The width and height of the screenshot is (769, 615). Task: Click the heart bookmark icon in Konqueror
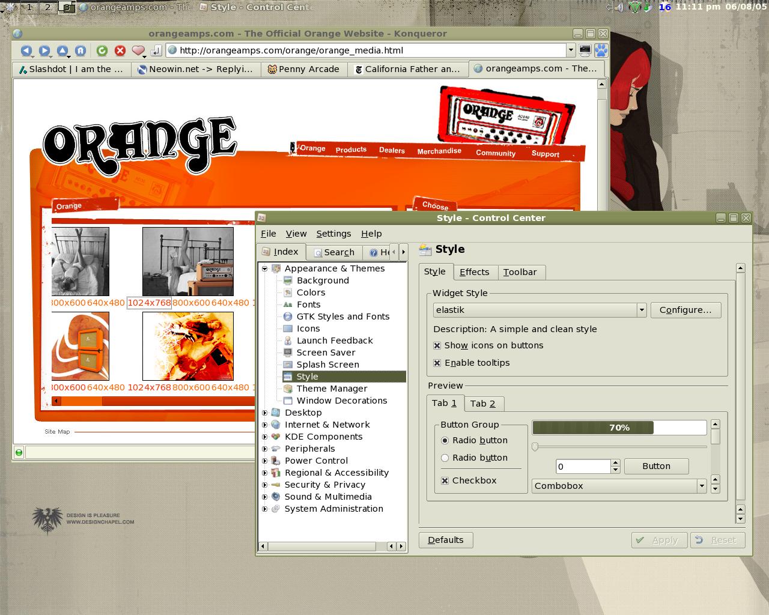pos(138,51)
